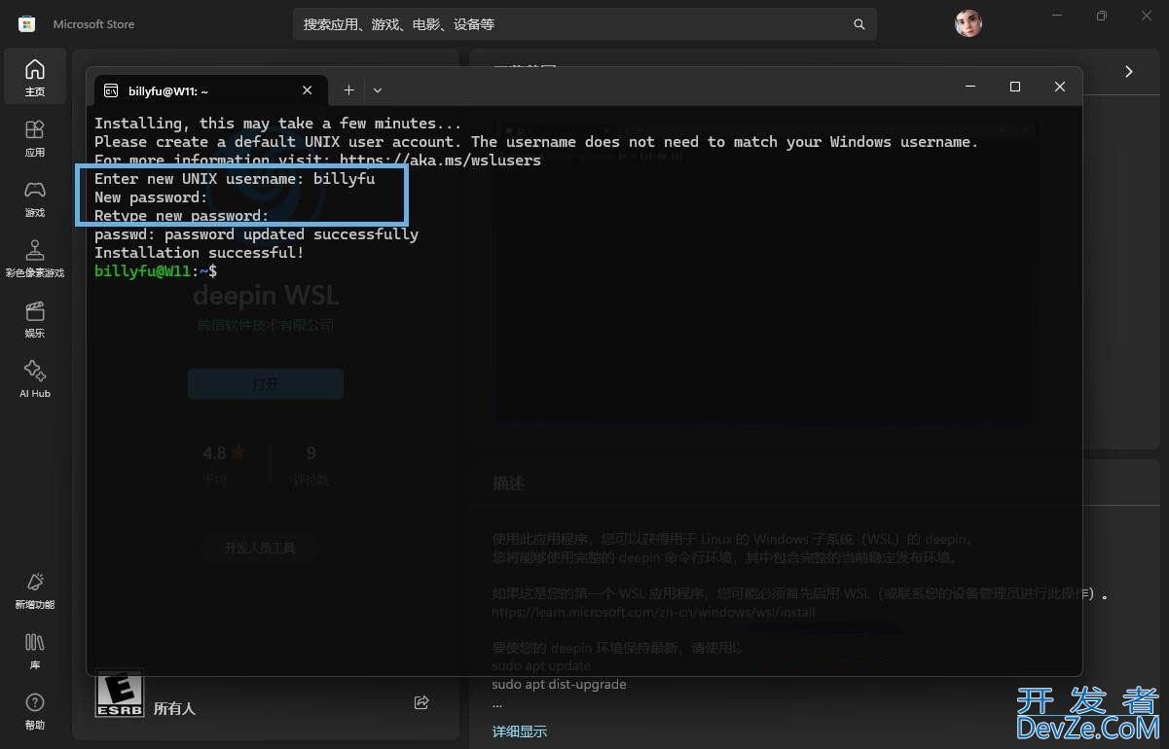This screenshot has width=1169, height=749.
Task: Click the ESRB Everyone rating badge
Action: [120, 694]
